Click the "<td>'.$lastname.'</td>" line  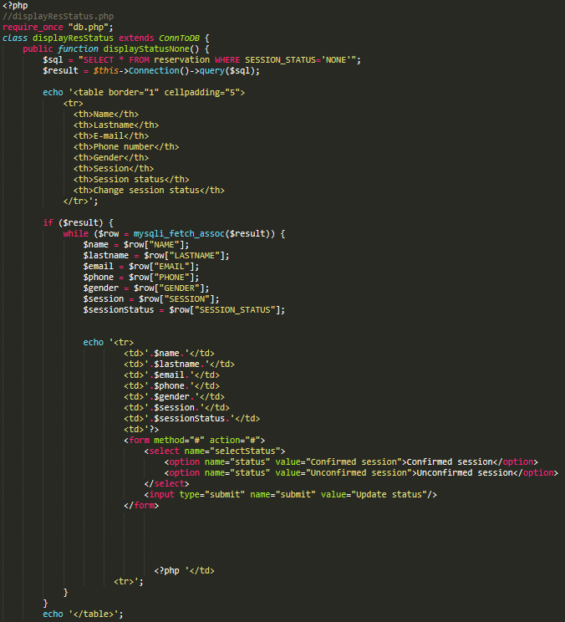(179, 365)
